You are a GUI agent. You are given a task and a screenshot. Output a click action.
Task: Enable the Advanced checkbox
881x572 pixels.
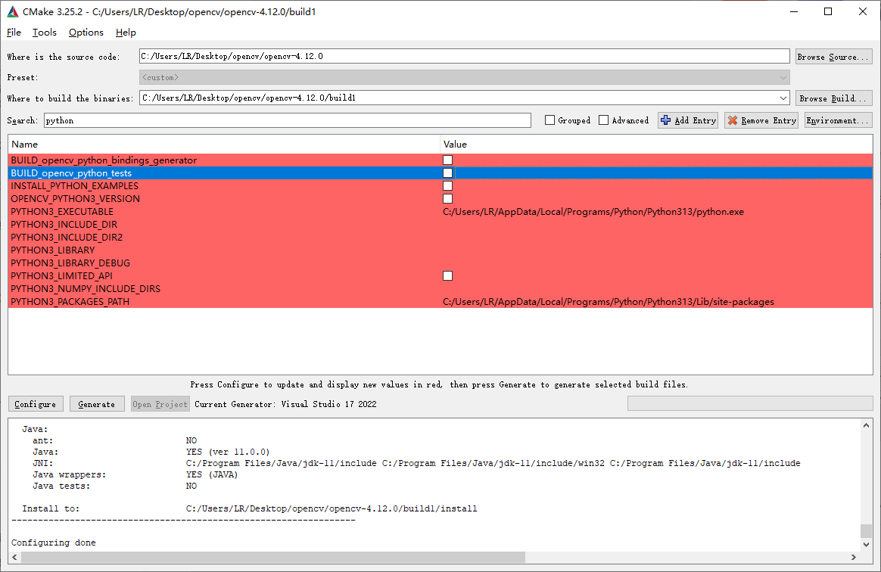click(604, 120)
